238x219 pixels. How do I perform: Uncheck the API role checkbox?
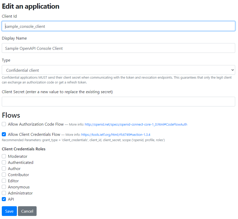coord(4,199)
